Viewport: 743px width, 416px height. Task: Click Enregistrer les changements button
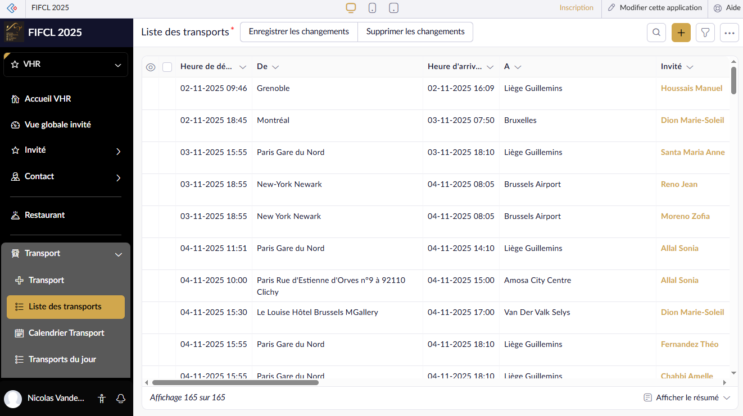coord(298,32)
